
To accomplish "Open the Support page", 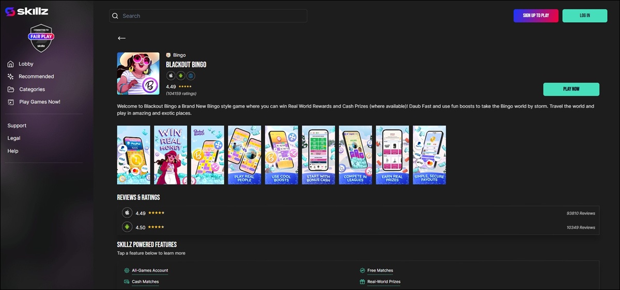I will (17, 125).
